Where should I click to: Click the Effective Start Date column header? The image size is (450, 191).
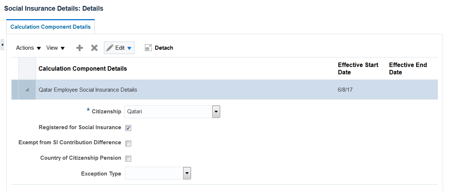358,68
